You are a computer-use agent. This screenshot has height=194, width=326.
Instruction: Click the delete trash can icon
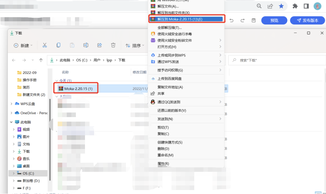point(113,45)
